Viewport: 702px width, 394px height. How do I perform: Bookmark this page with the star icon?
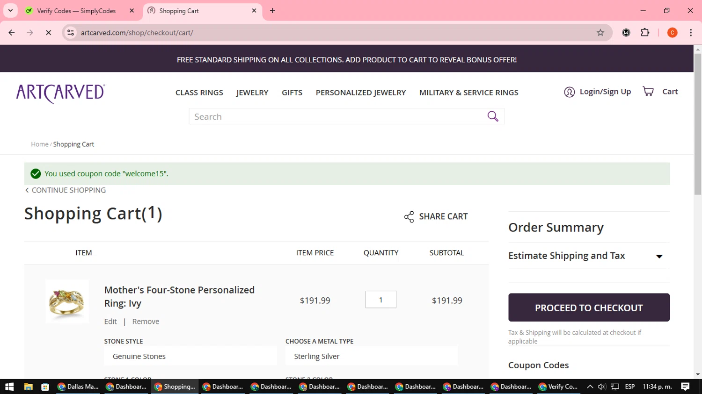pyautogui.click(x=600, y=33)
